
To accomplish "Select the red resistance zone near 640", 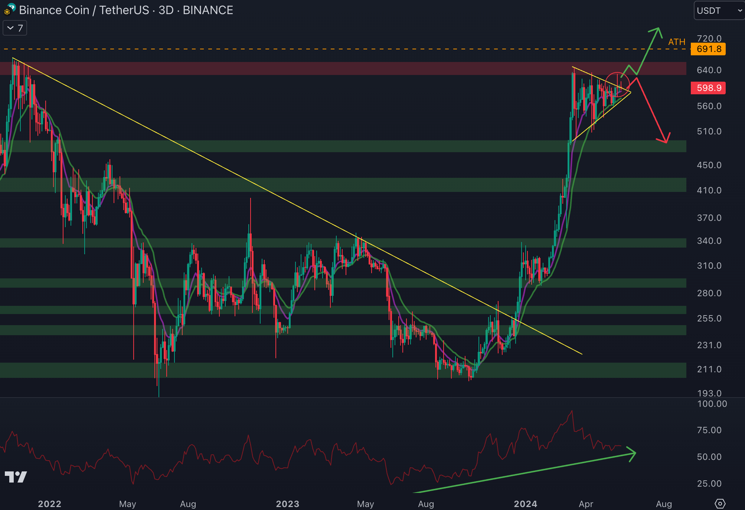I will coord(334,69).
